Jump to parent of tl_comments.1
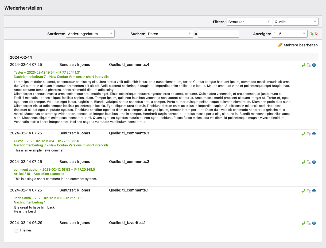The height and width of the screenshot is (248, 326). tap(309, 191)
